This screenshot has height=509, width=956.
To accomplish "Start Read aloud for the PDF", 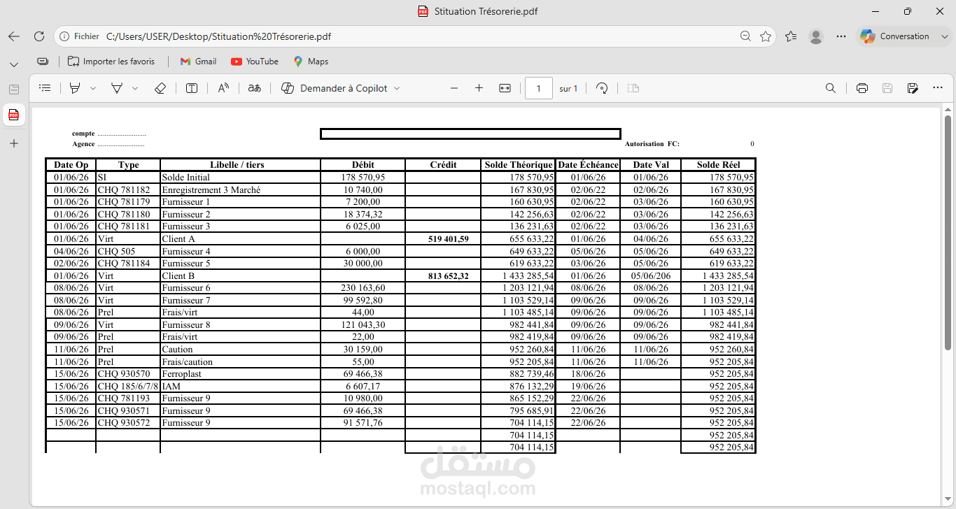I will coord(223,88).
